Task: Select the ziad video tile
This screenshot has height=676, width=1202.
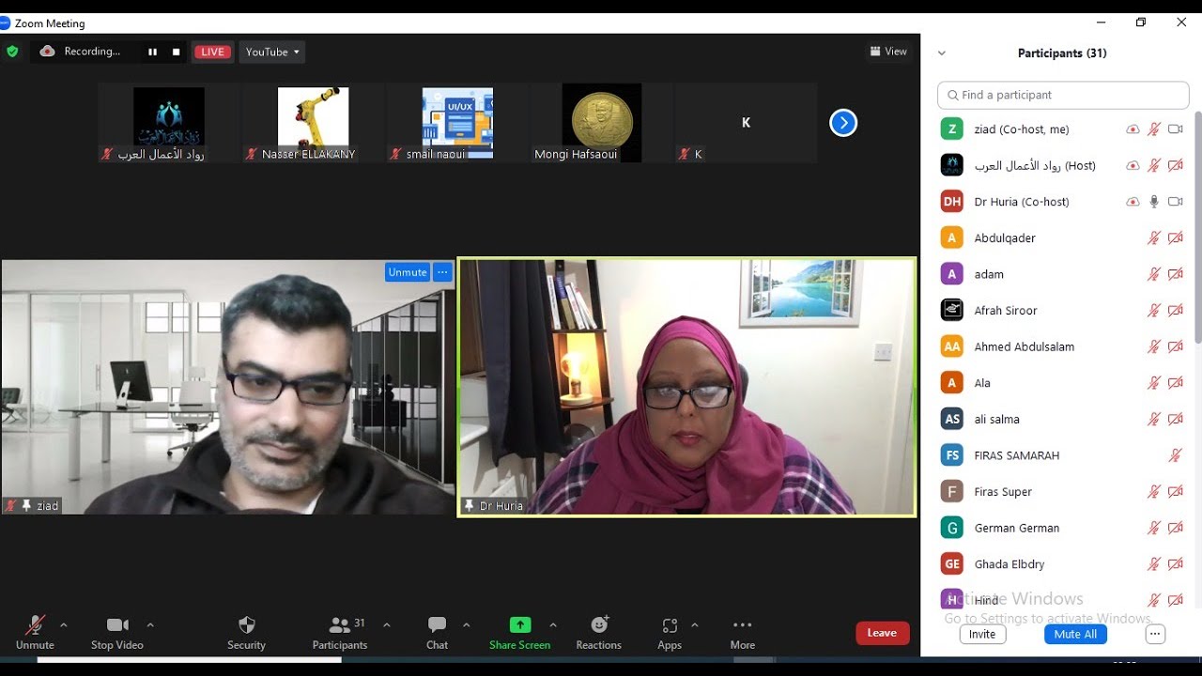Action: pyautogui.click(x=228, y=387)
